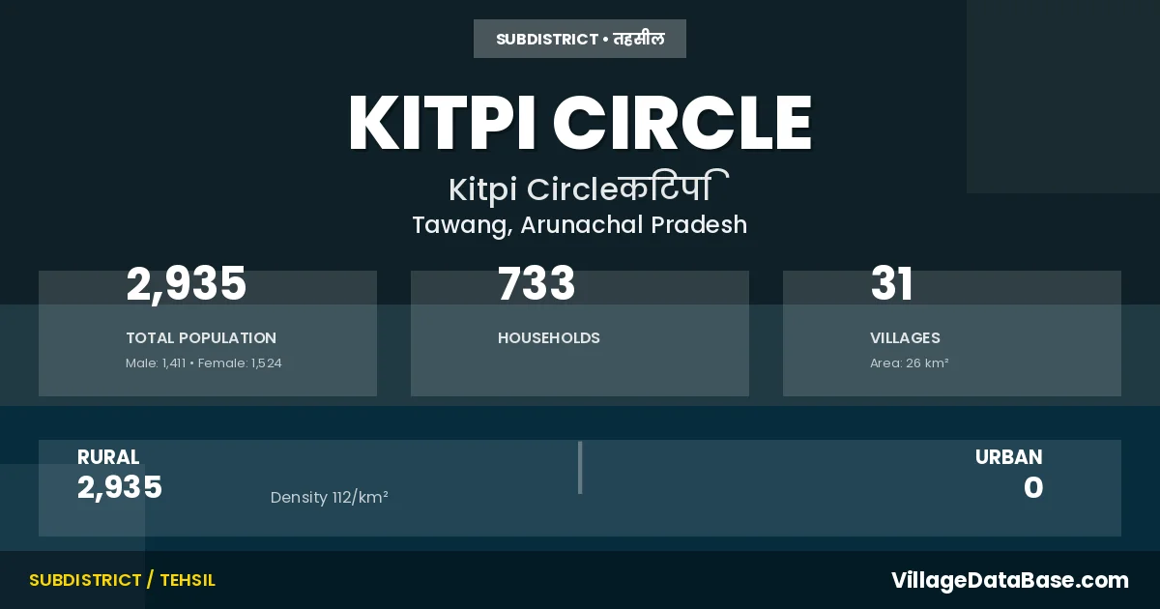Viewport: 1160px width, 609px height.
Task: Select the TOTAL POPULATION label
Action: point(201,338)
